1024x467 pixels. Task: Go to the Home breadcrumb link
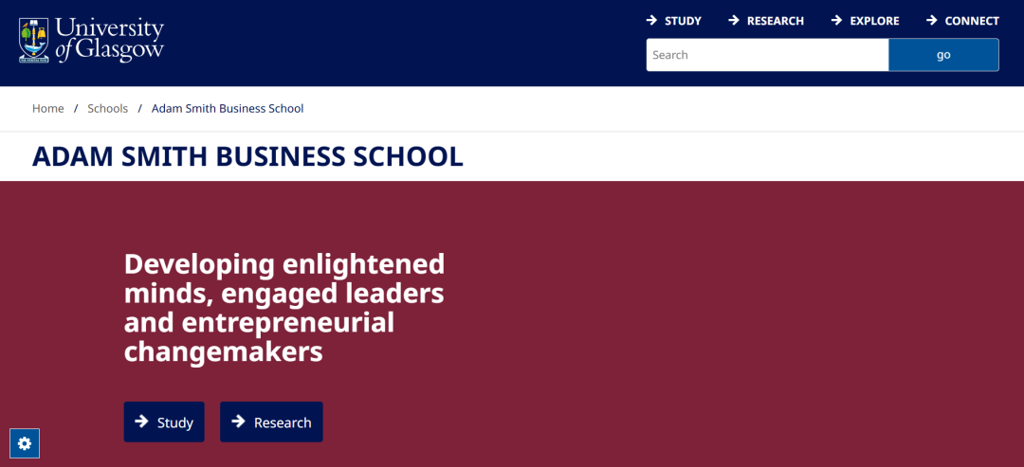48,109
